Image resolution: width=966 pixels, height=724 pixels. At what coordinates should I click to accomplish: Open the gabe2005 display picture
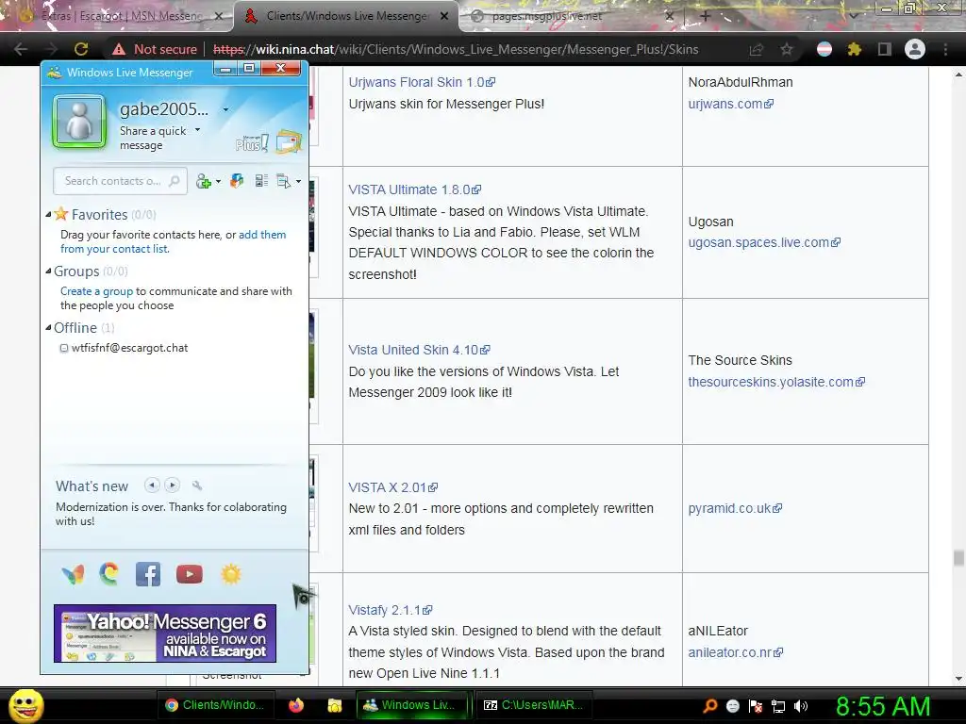[79, 122]
